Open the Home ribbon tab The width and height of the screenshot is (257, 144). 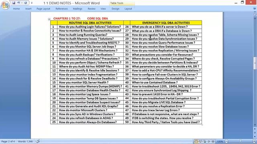tap(16, 9)
